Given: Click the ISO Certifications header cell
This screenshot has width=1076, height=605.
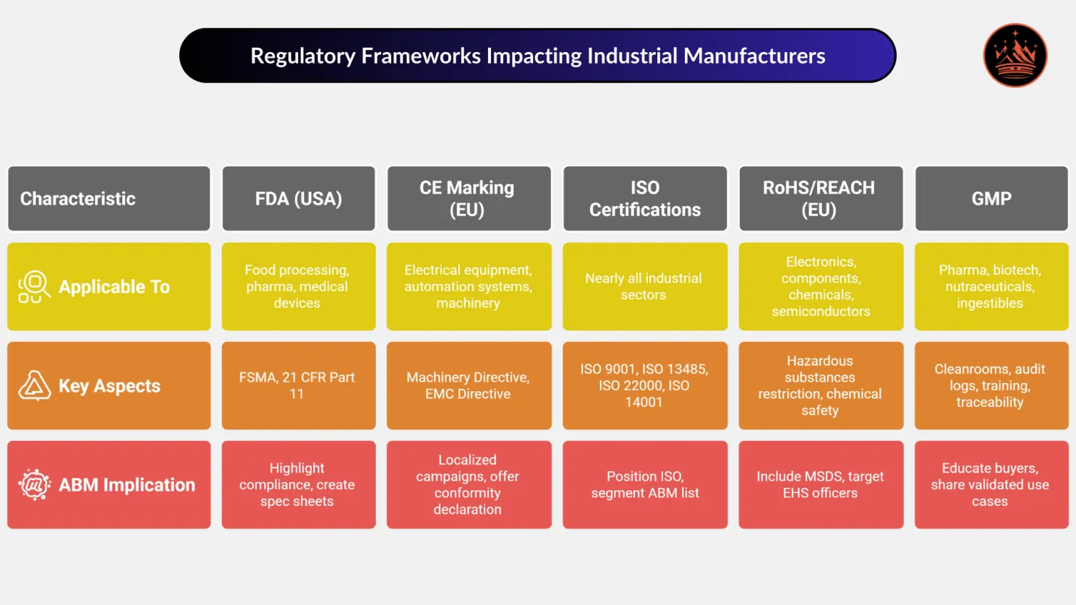Looking at the screenshot, I should tap(644, 198).
